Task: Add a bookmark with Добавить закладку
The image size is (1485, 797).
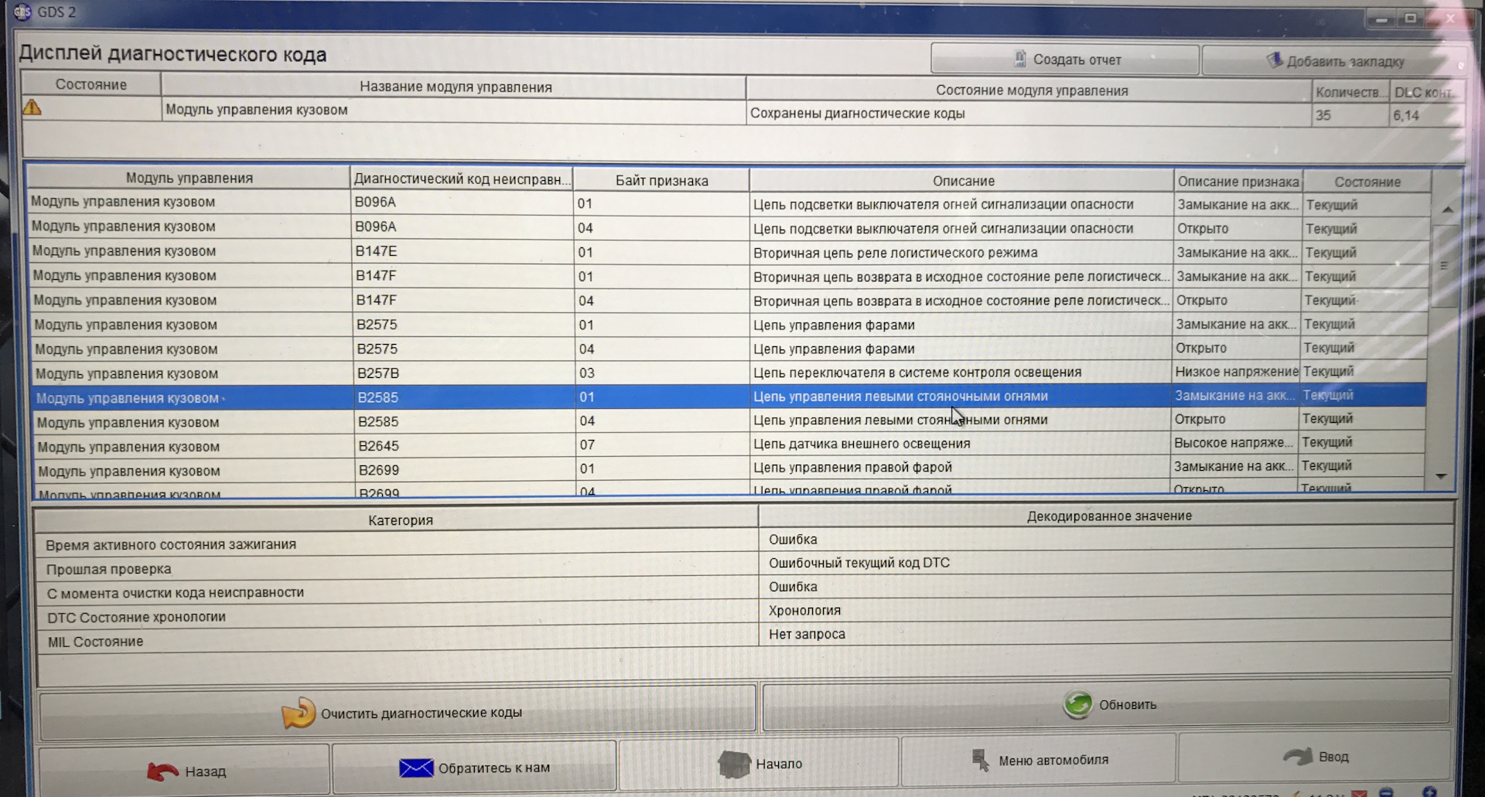Action: coord(1334,61)
